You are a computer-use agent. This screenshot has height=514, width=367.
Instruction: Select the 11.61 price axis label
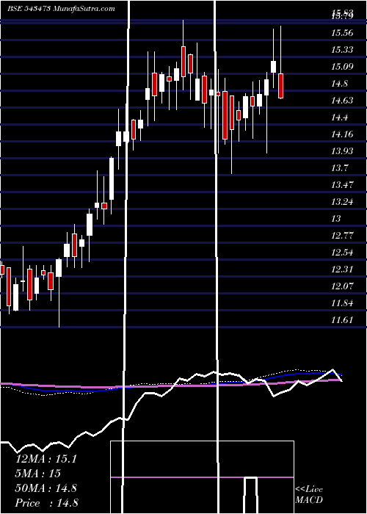click(x=343, y=320)
